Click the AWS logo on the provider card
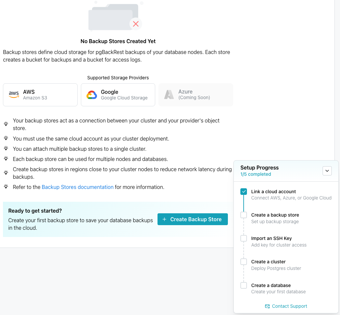 click(x=13, y=94)
